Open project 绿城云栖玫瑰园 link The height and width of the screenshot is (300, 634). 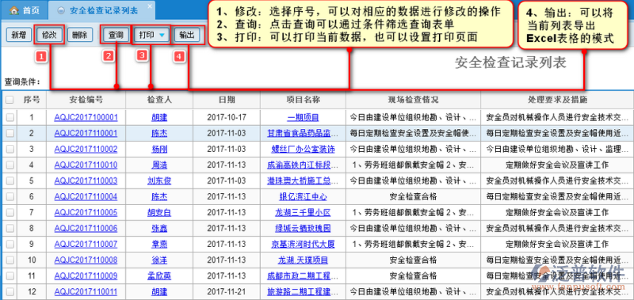(x=304, y=229)
